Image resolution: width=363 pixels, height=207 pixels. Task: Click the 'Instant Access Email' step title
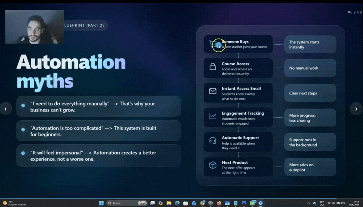(x=241, y=89)
